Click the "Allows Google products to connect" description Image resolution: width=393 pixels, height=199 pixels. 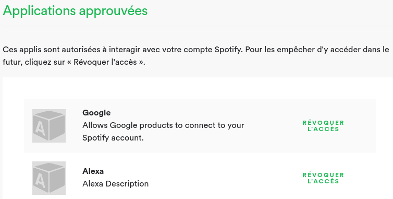click(163, 132)
